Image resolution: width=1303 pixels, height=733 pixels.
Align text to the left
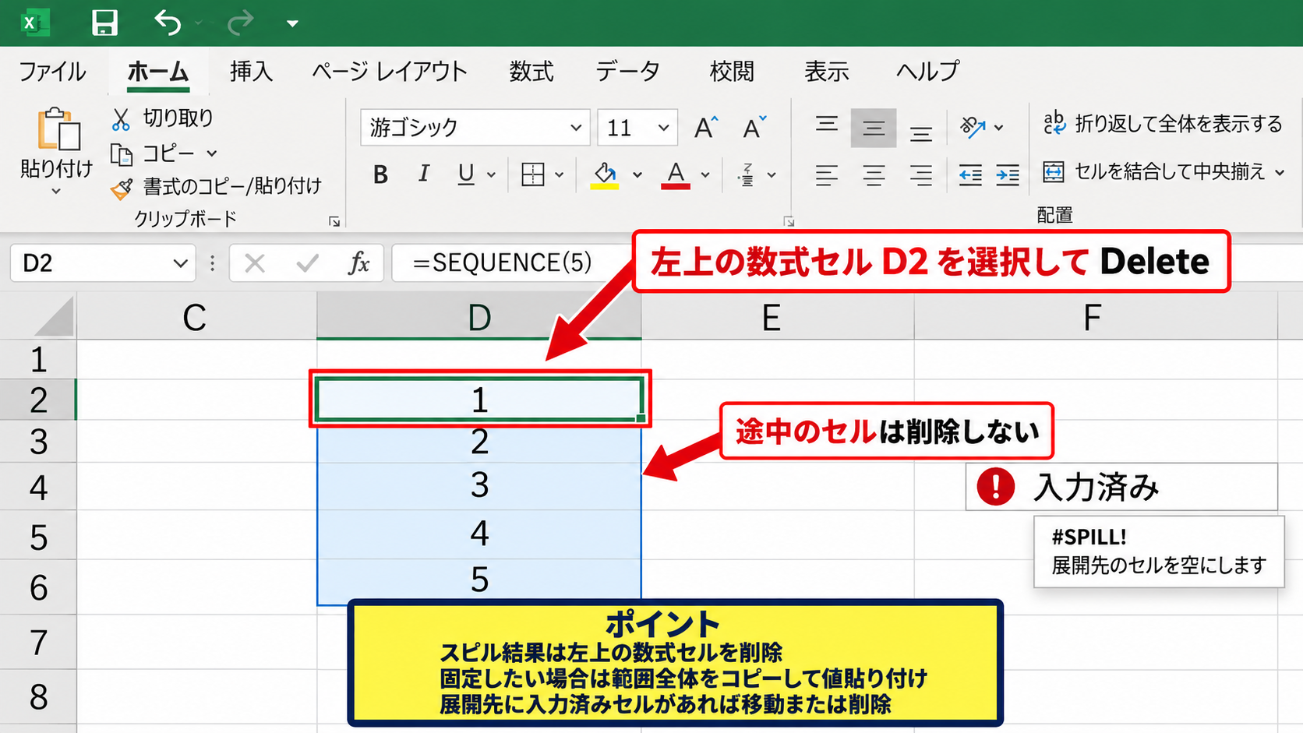[827, 175]
